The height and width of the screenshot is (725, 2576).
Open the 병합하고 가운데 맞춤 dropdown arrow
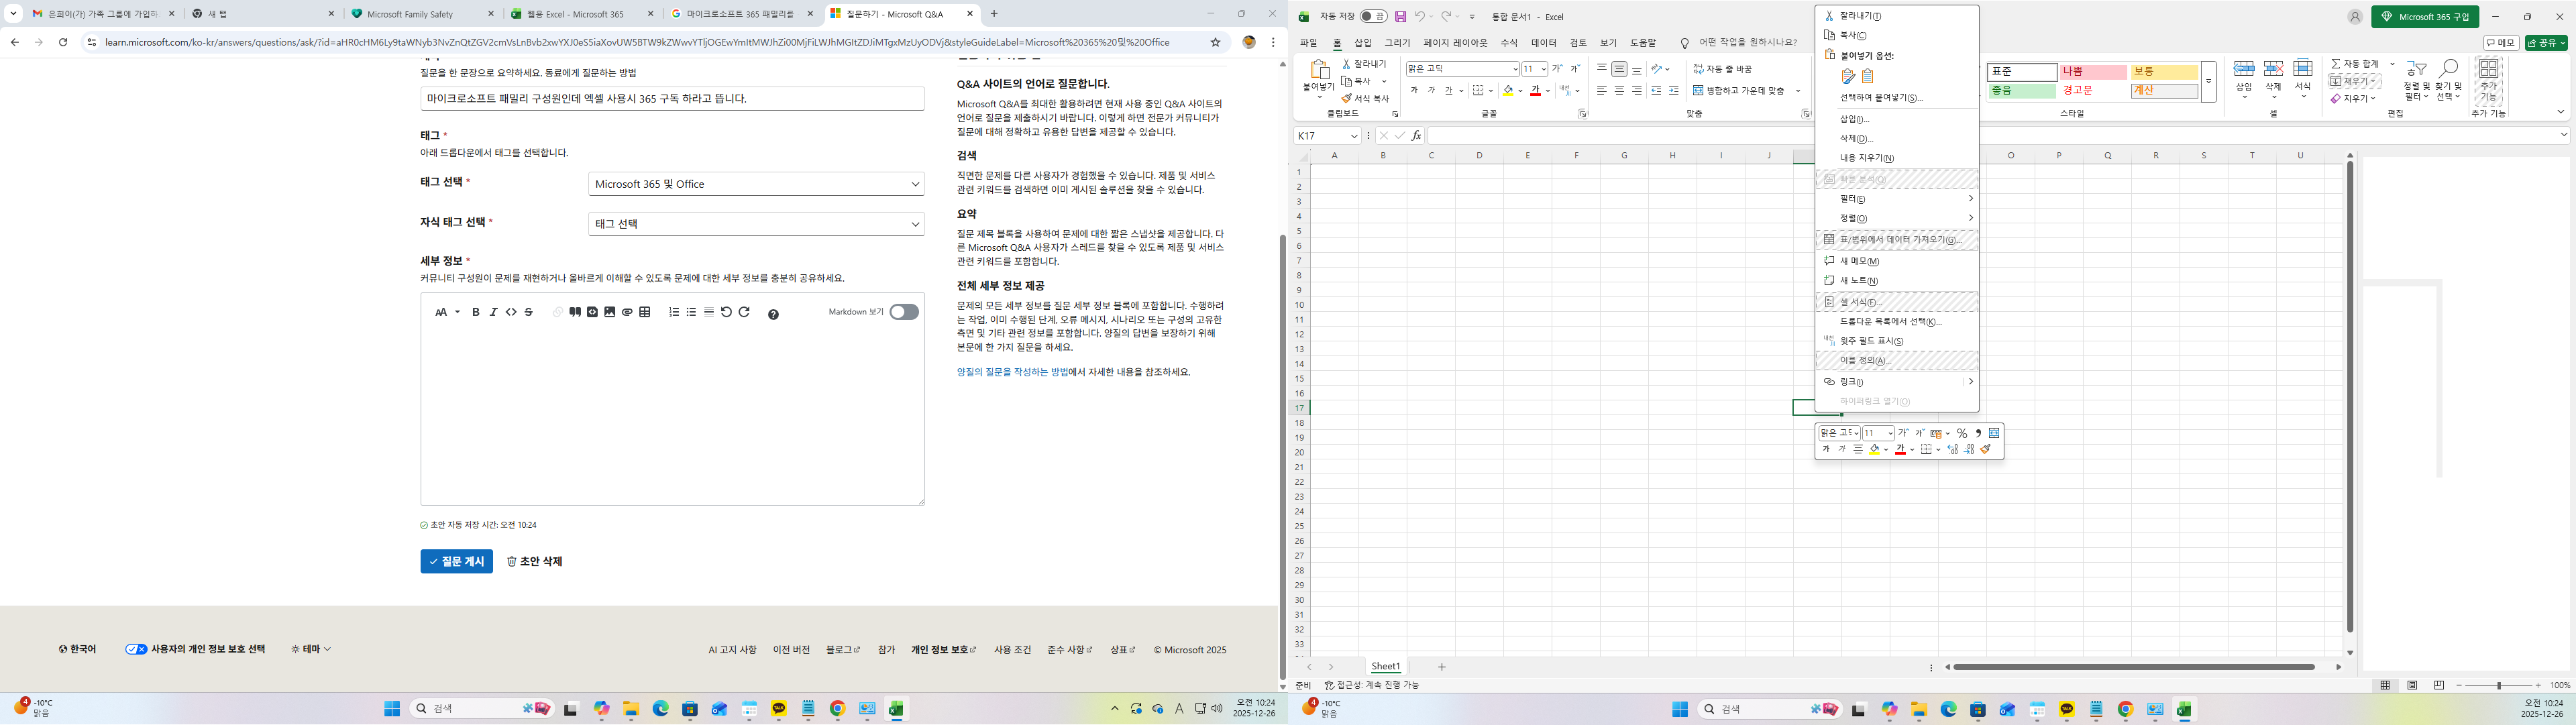(x=1798, y=91)
